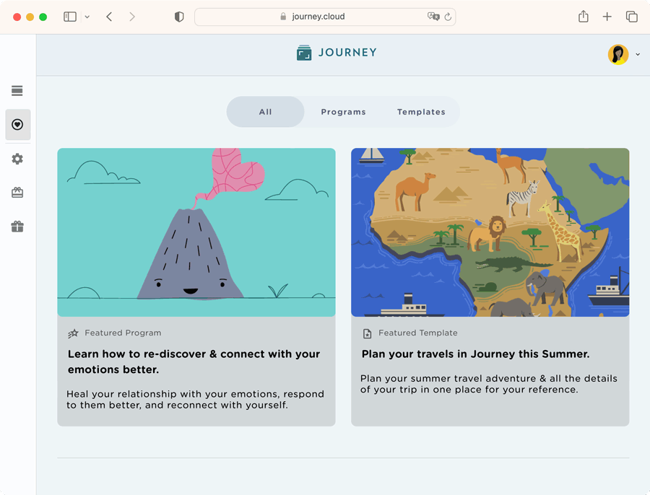Select the heart coach icon in sidebar
The width and height of the screenshot is (650, 495).
click(x=17, y=124)
